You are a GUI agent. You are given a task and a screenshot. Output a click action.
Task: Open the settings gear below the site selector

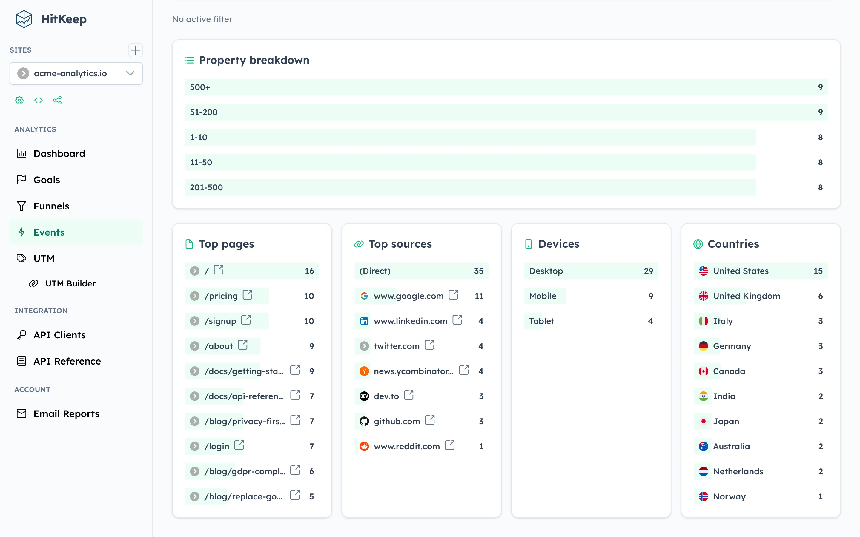coord(19,100)
